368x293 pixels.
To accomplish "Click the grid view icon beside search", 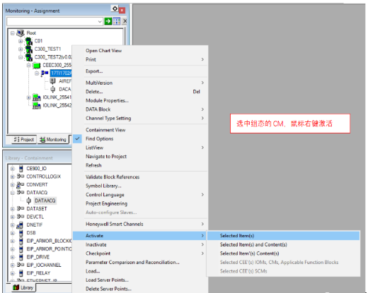I will pos(117,21).
